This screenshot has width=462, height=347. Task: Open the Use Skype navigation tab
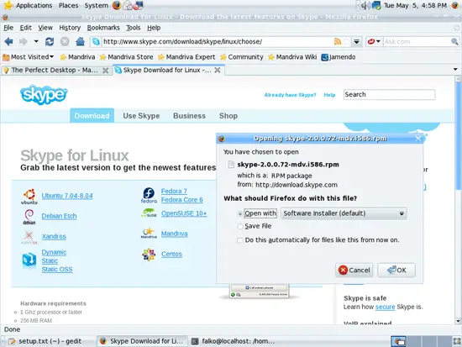(x=141, y=116)
